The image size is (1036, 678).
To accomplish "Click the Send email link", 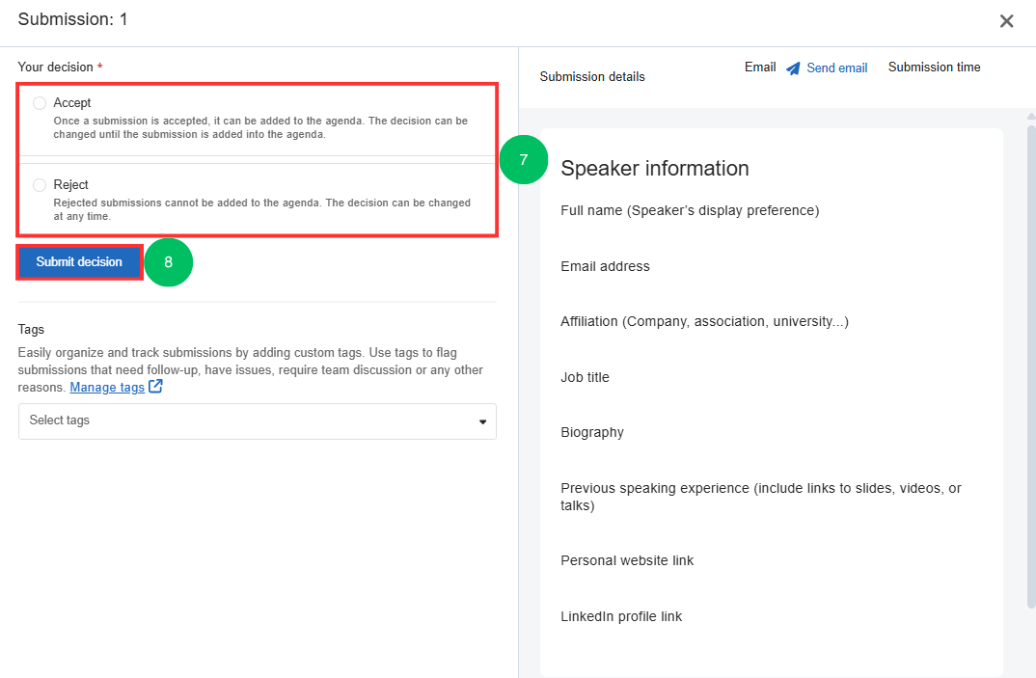I will click(836, 68).
